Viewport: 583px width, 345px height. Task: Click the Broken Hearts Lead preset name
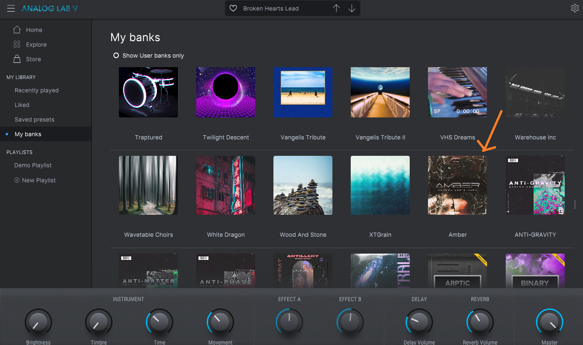[x=271, y=8]
